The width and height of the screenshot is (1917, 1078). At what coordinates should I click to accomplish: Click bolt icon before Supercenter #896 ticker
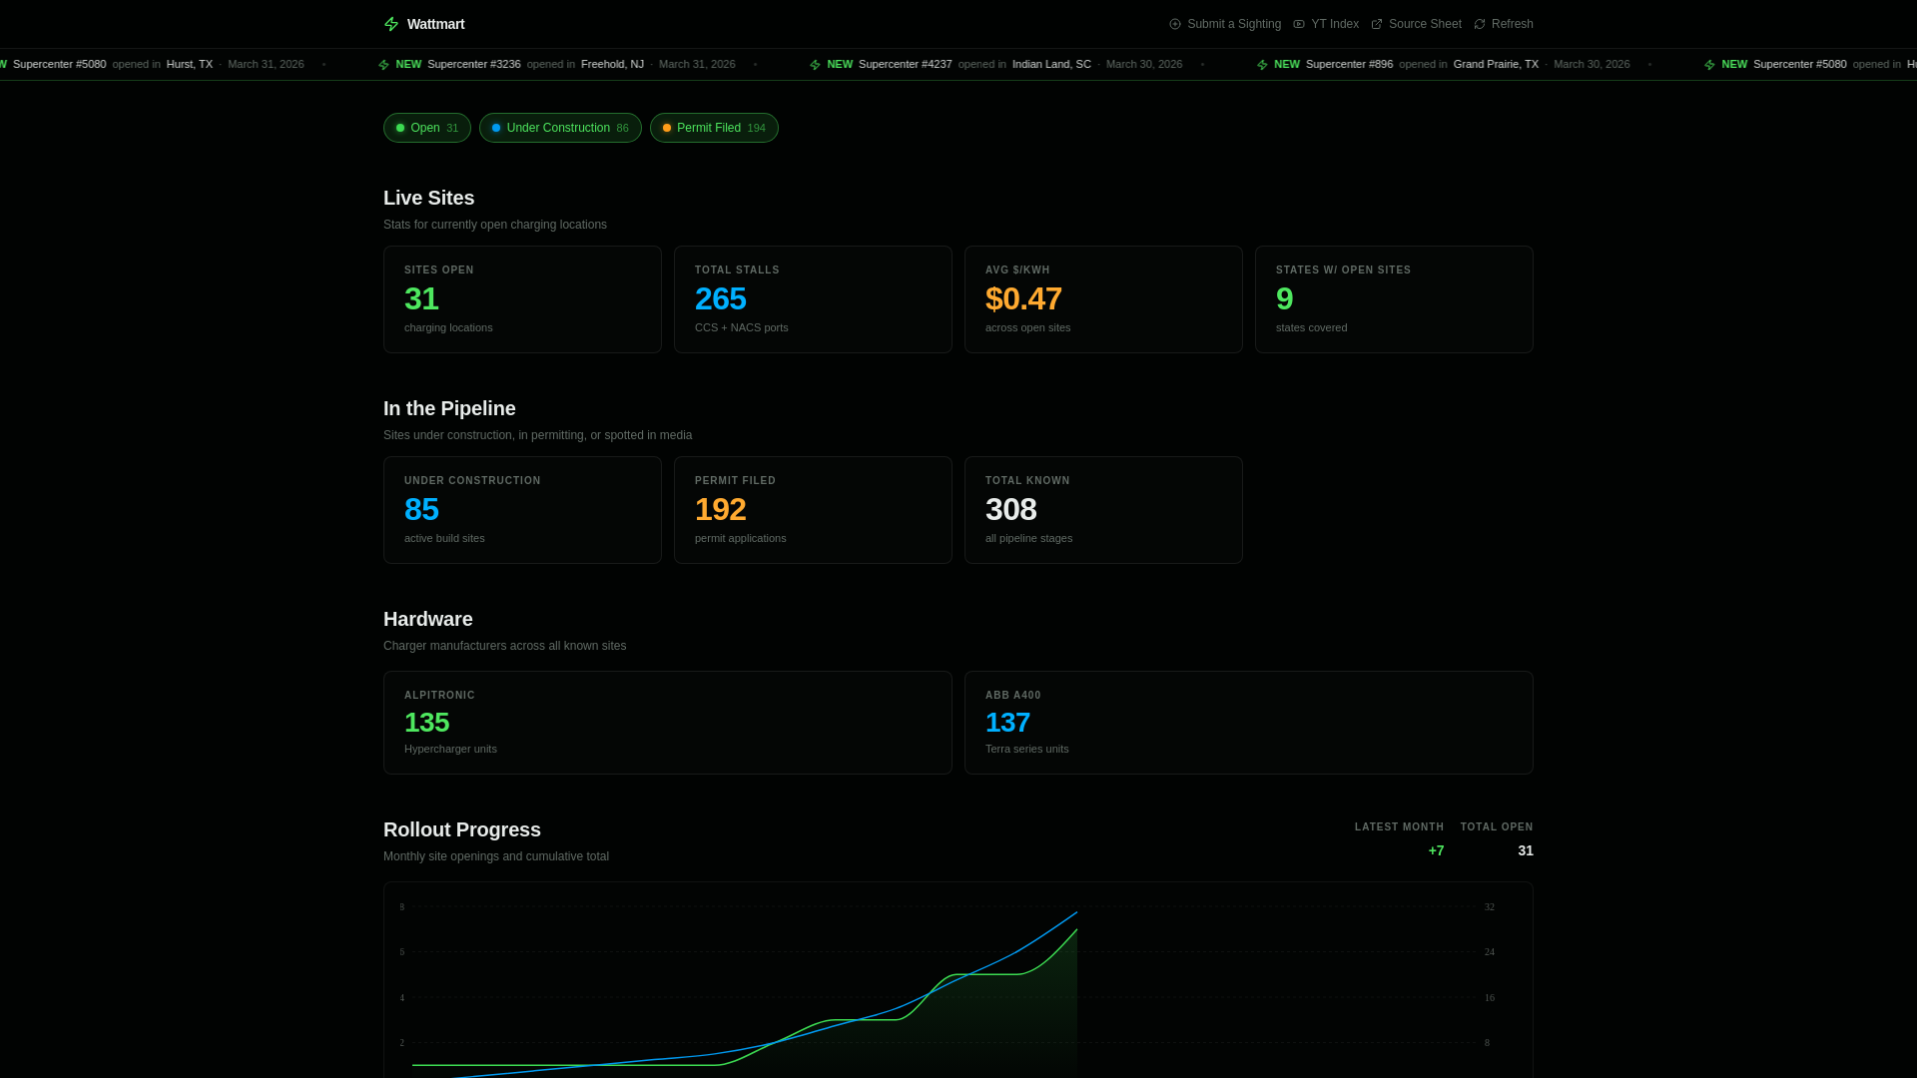pyautogui.click(x=1262, y=65)
